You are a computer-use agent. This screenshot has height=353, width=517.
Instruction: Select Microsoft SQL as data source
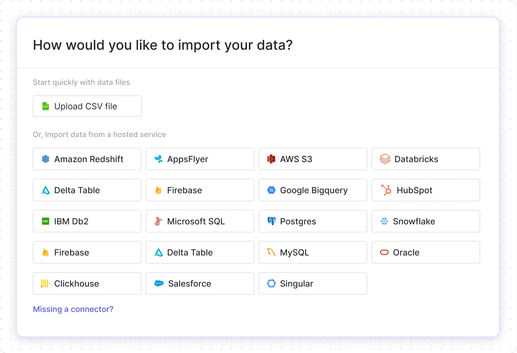click(200, 221)
